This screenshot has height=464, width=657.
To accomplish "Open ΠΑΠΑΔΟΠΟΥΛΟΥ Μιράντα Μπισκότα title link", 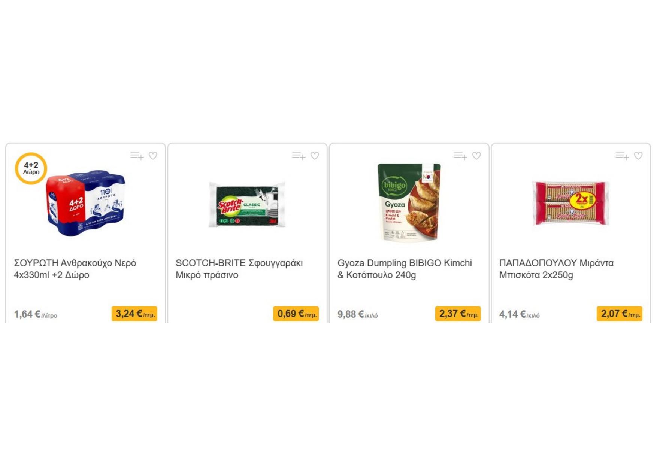I will (x=556, y=269).
